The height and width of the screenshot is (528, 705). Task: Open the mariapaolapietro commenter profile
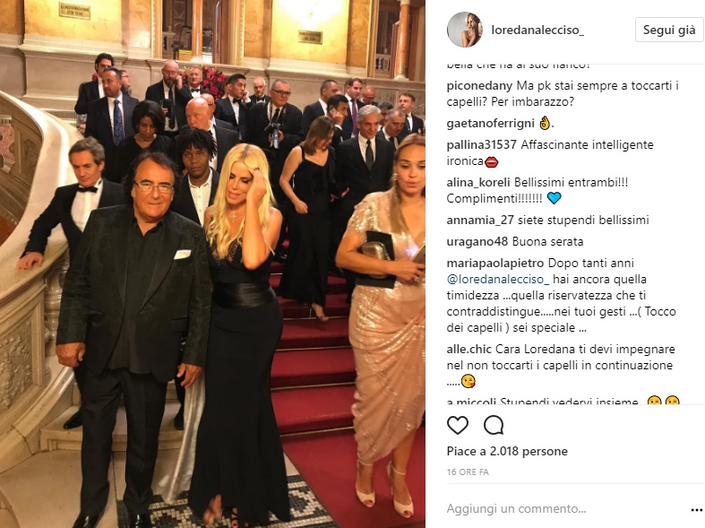495,264
